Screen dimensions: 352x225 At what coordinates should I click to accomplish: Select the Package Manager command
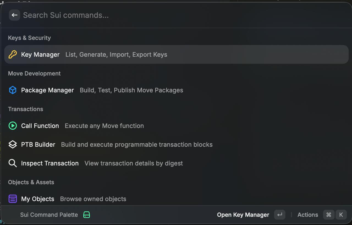click(x=47, y=90)
